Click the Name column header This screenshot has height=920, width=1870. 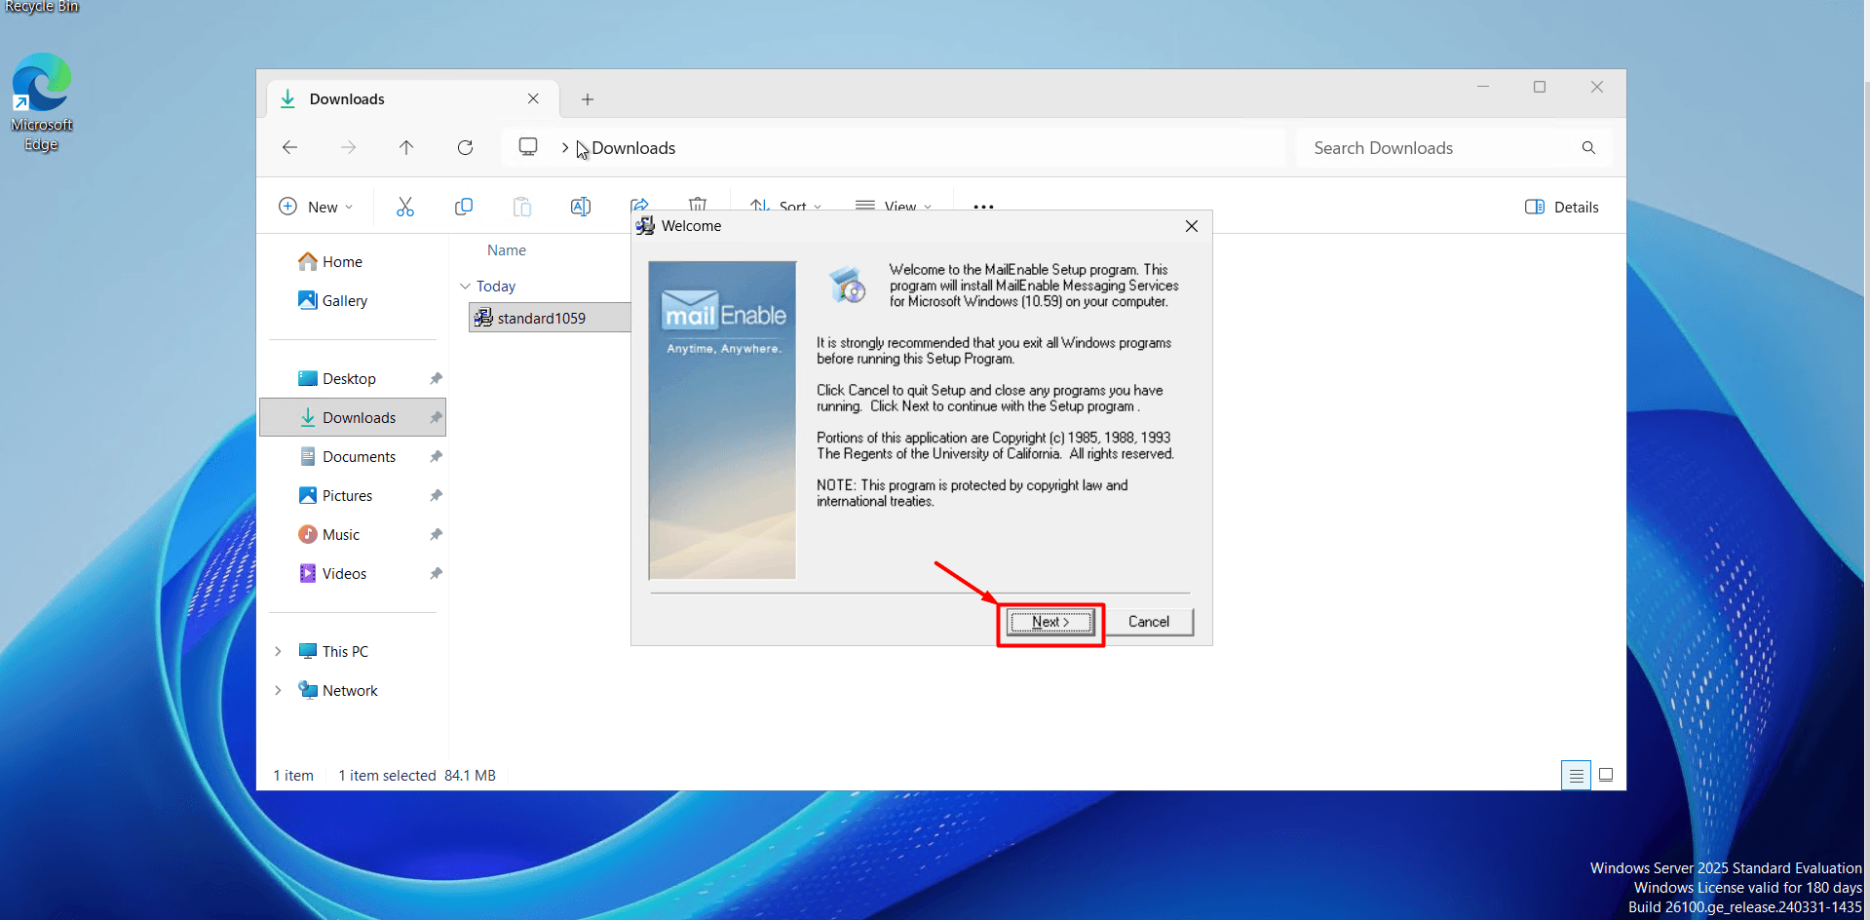pyautogui.click(x=507, y=250)
